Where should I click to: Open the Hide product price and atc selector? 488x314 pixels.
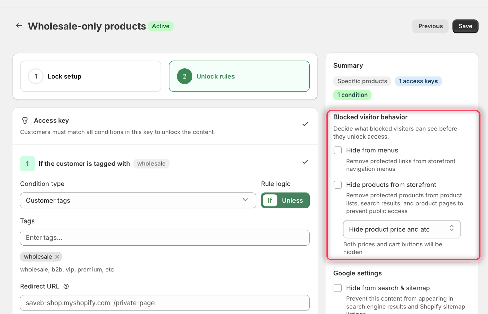click(402, 229)
